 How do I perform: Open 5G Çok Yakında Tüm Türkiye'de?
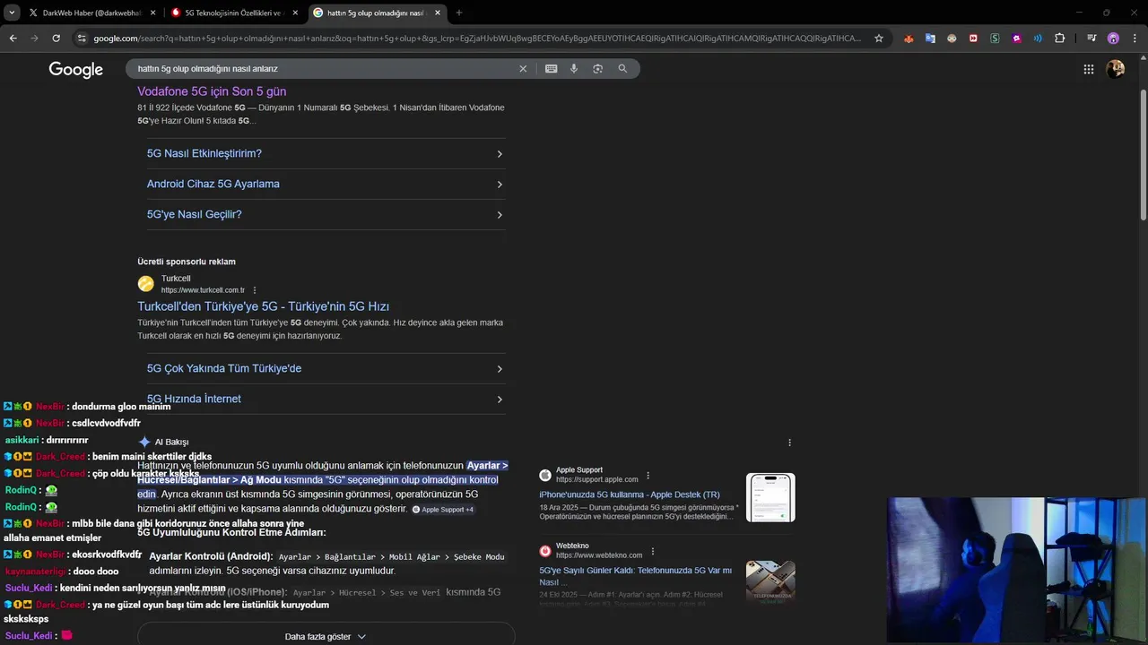coord(326,368)
